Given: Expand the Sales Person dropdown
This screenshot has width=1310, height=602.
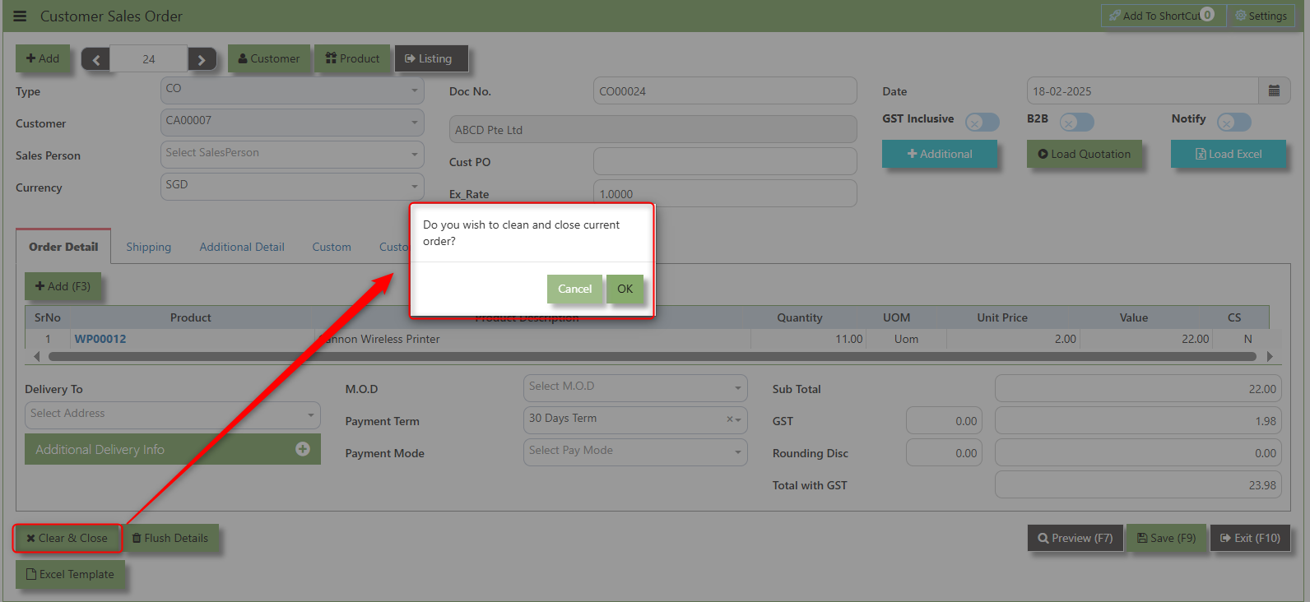Looking at the screenshot, I should [x=292, y=154].
